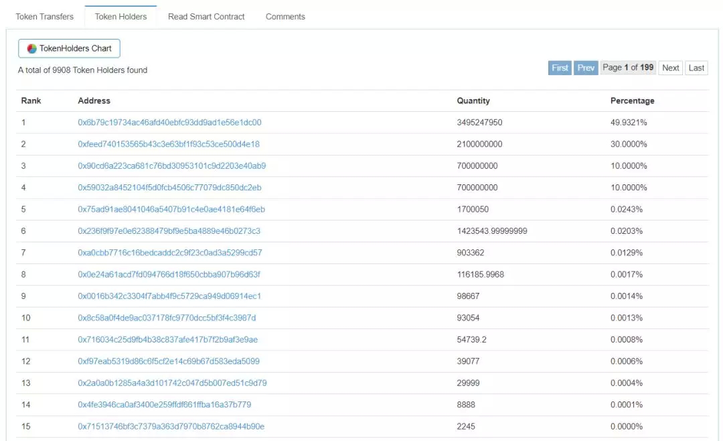The width and height of the screenshot is (723, 441).
Task: Open rank 11 address starting 0x716034c2
Action: (168, 339)
